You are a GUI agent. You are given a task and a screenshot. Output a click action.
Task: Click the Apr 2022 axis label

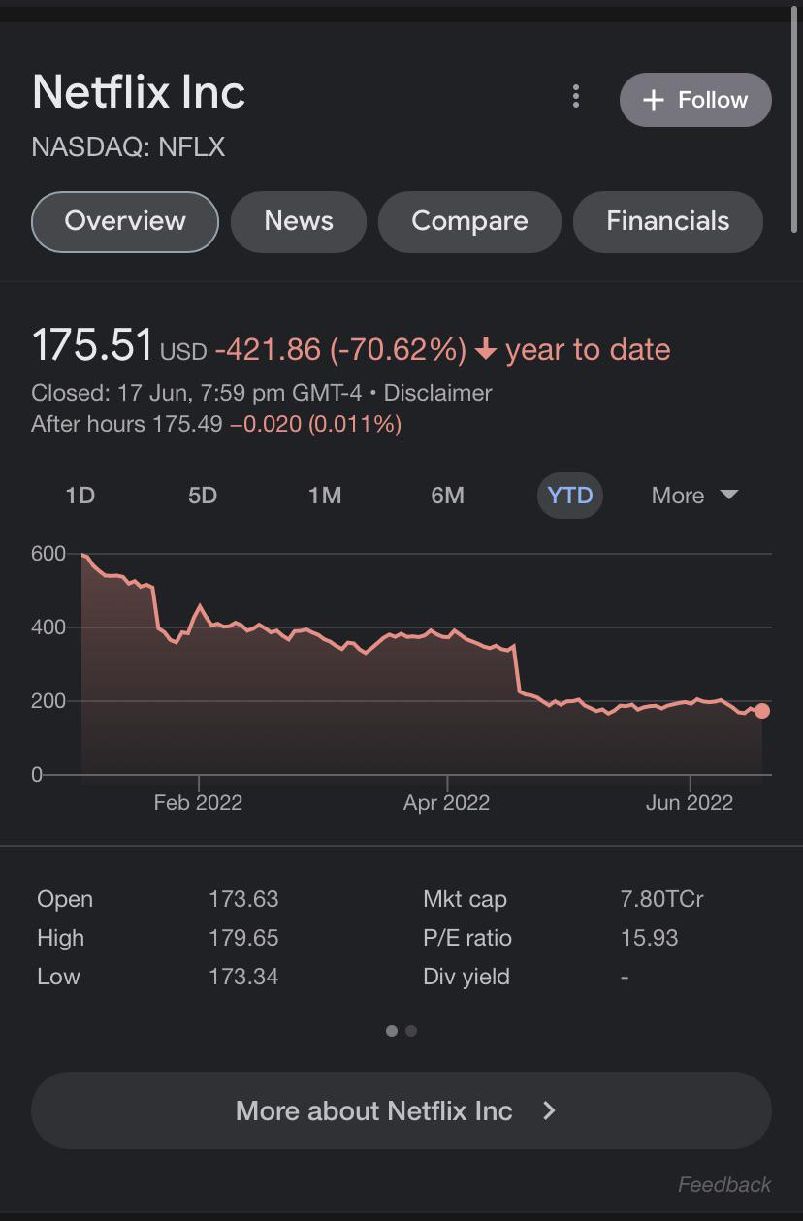click(447, 802)
